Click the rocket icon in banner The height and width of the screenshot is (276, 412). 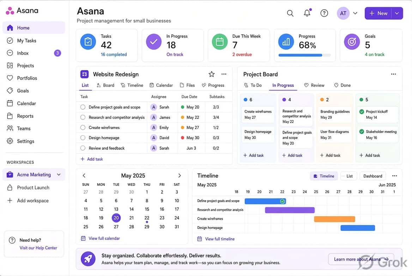coord(88,259)
